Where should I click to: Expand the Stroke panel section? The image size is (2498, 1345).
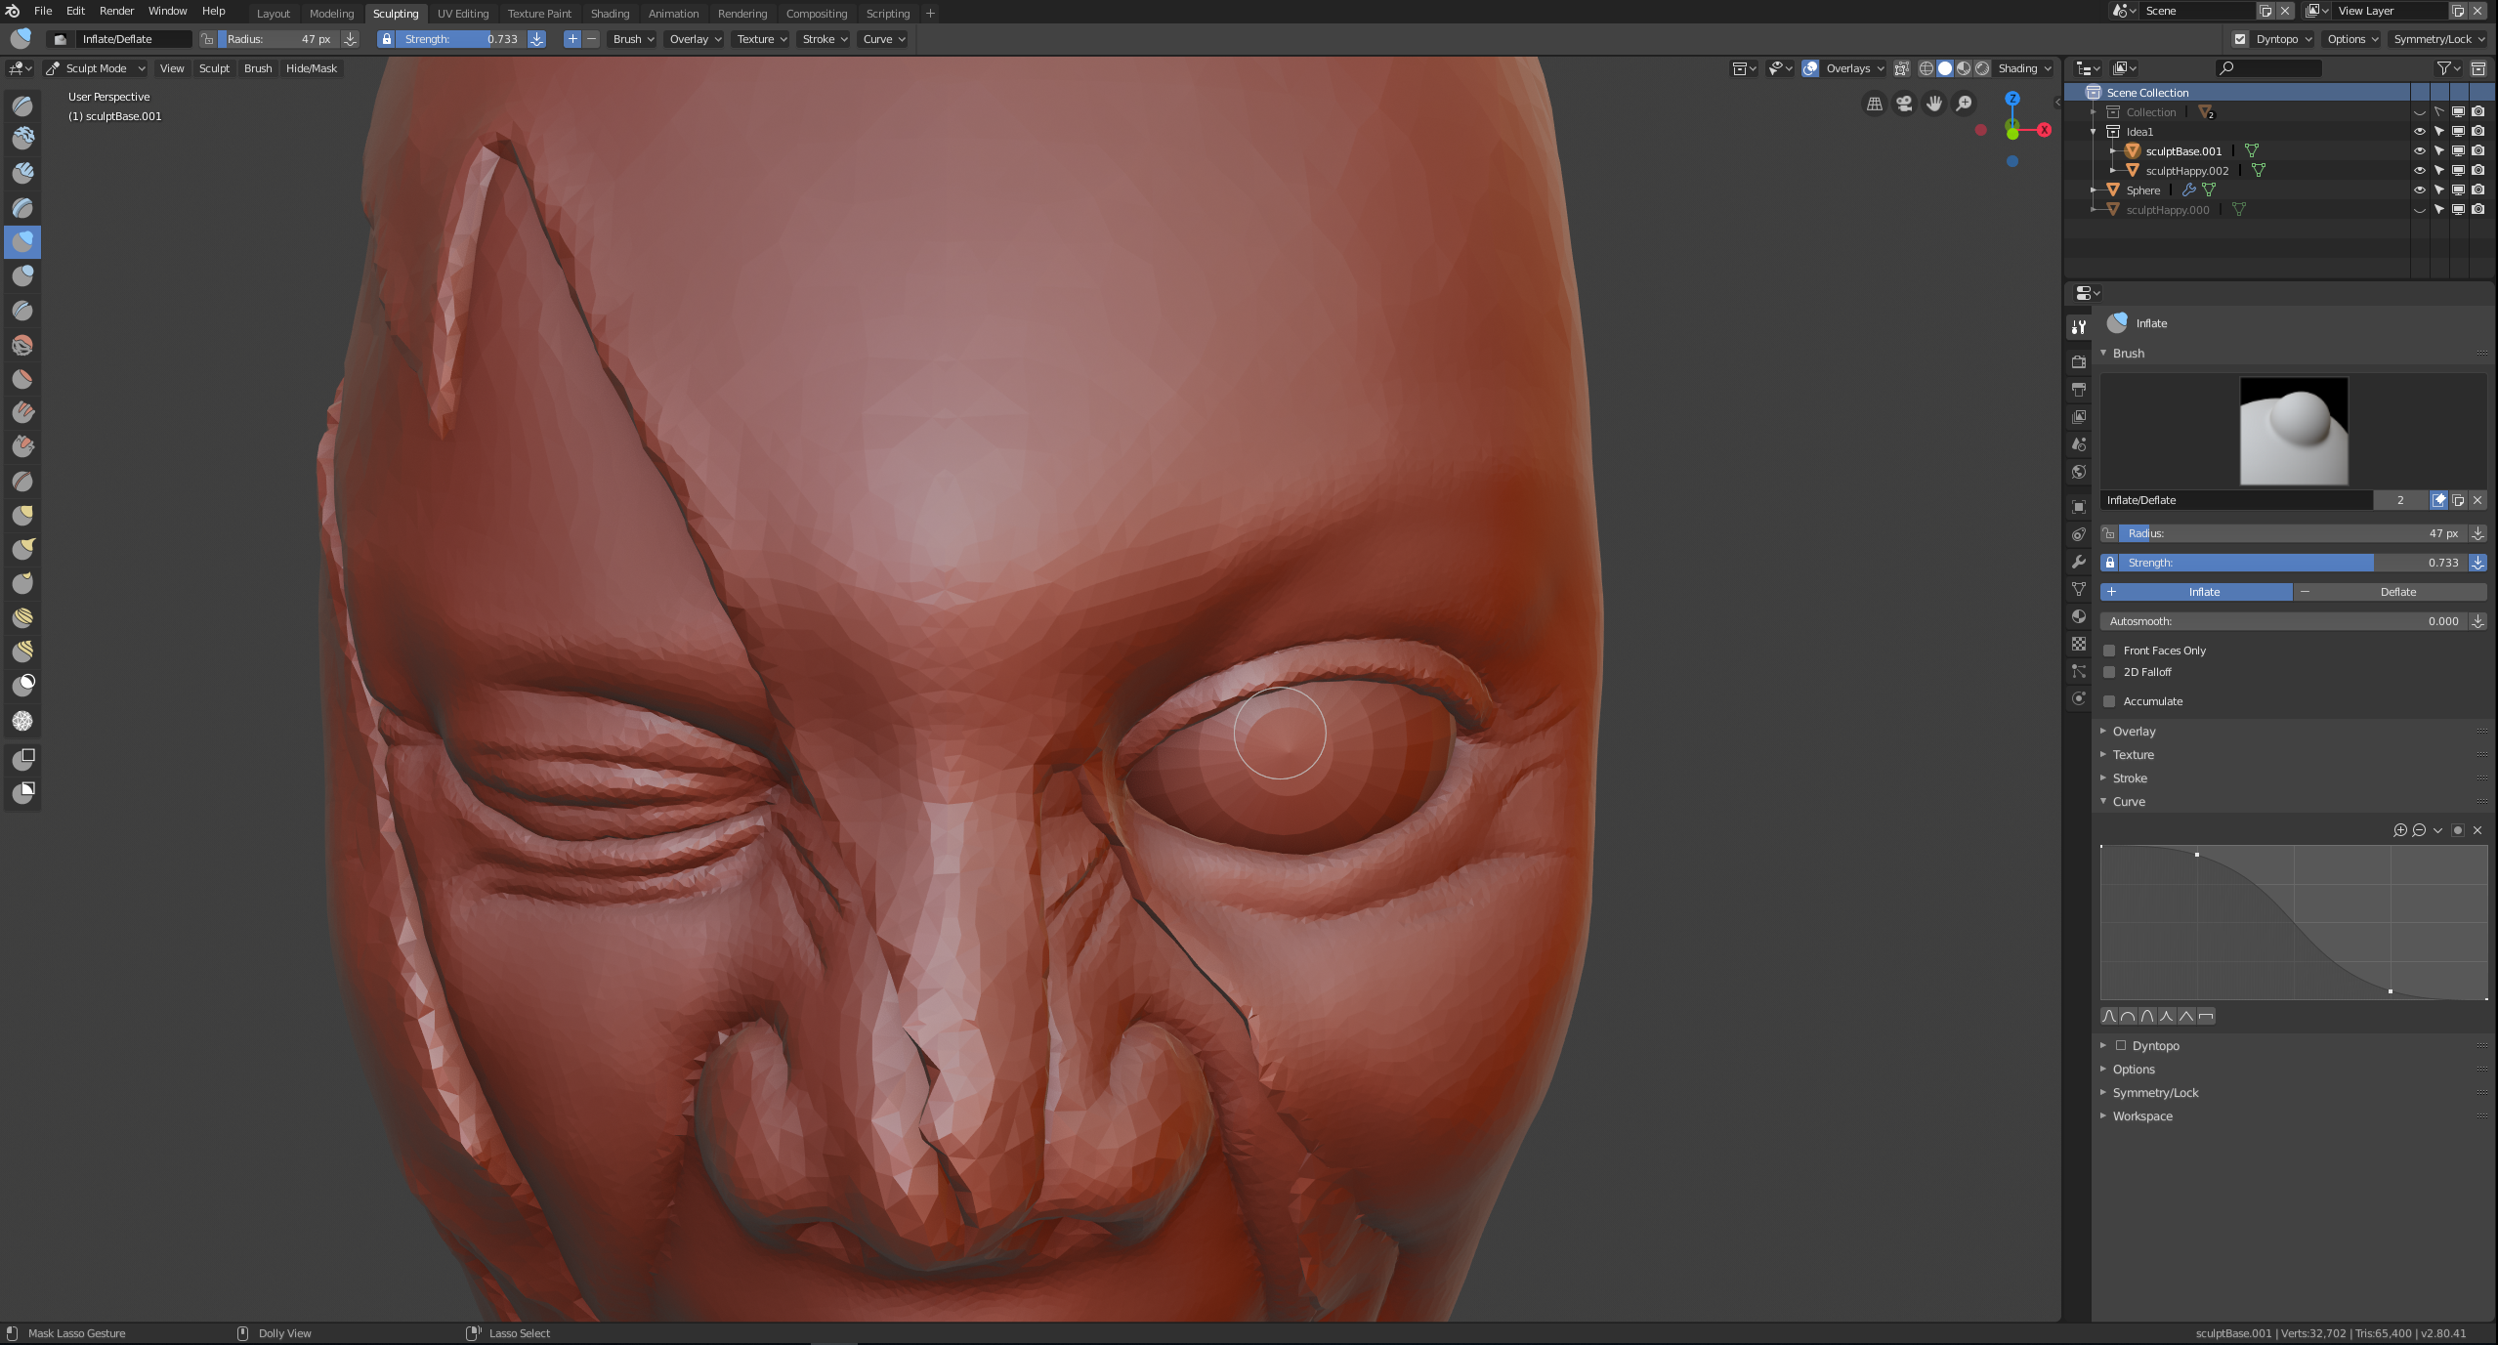(2130, 778)
